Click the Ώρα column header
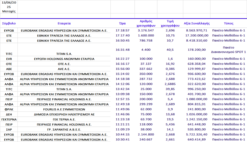Image resolution: width=247 pixels, height=142 pixels. coord(123,23)
